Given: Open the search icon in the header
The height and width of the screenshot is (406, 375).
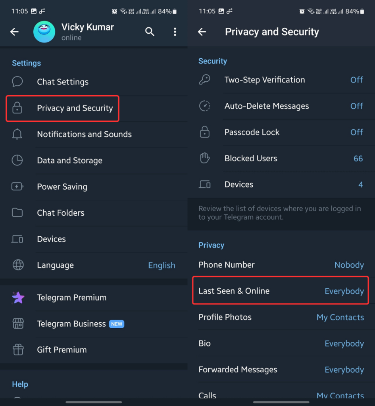Looking at the screenshot, I should point(150,32).
